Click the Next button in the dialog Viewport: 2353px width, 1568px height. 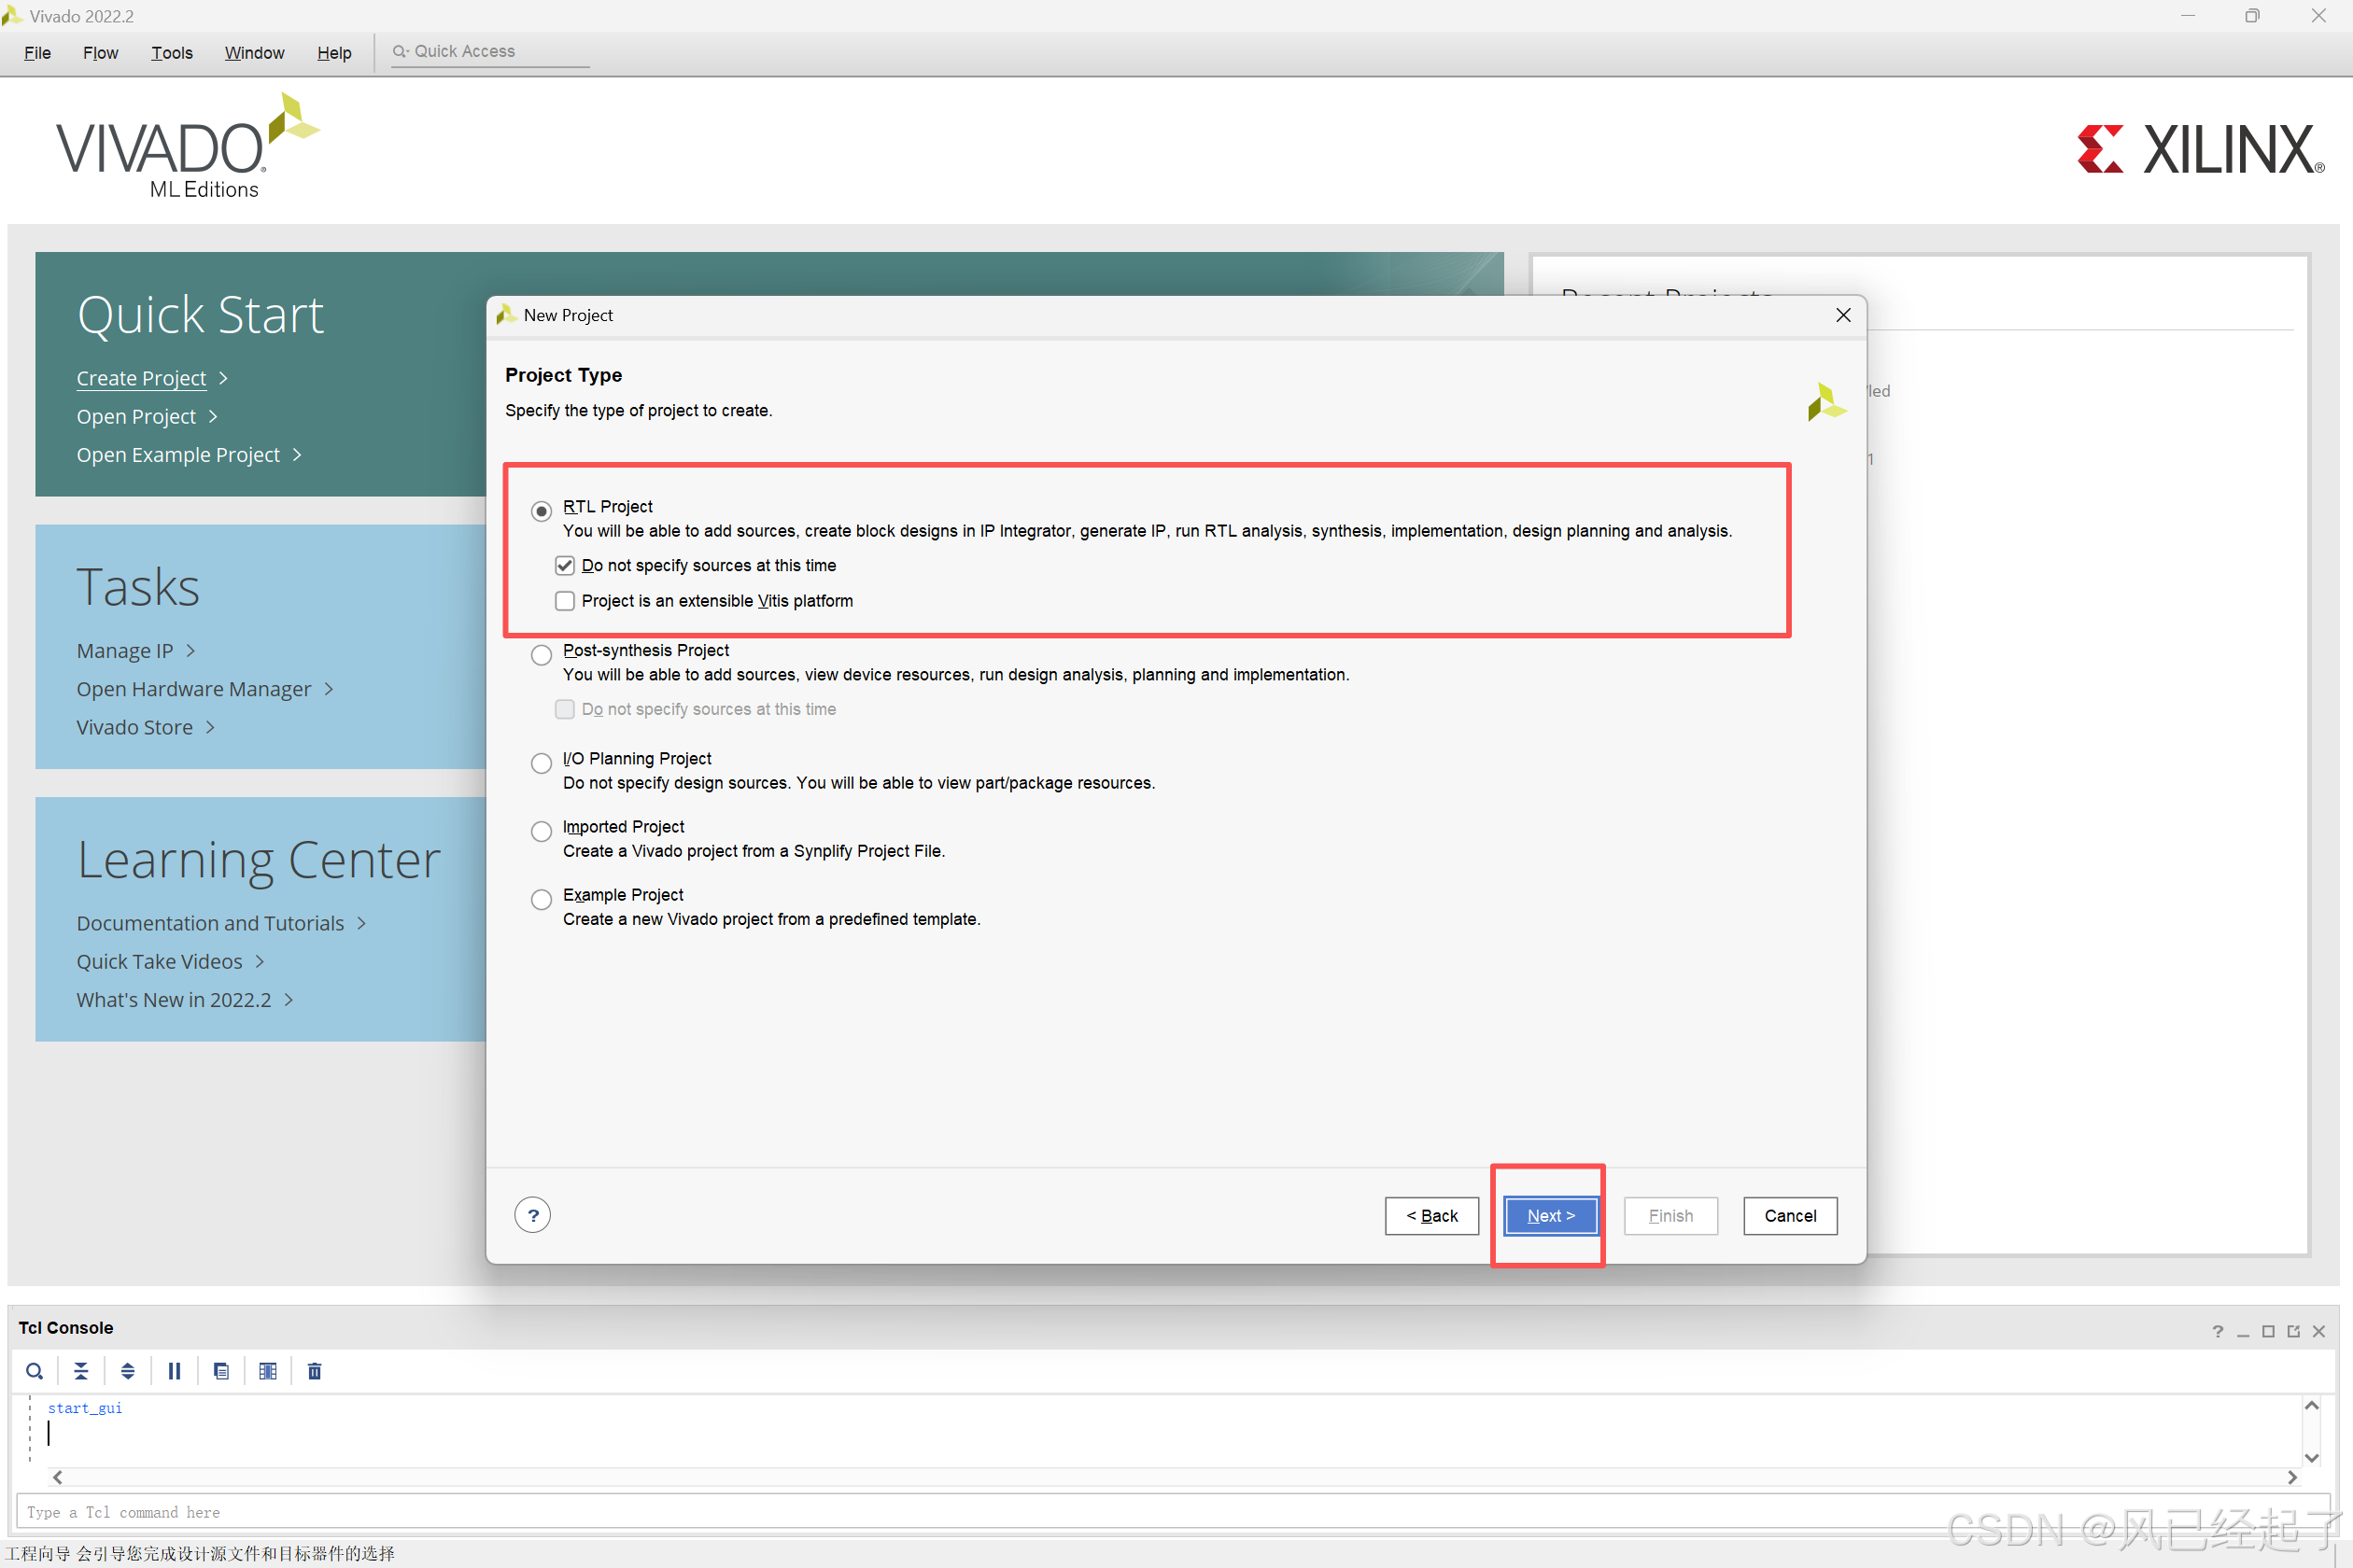[1551, 1215]
